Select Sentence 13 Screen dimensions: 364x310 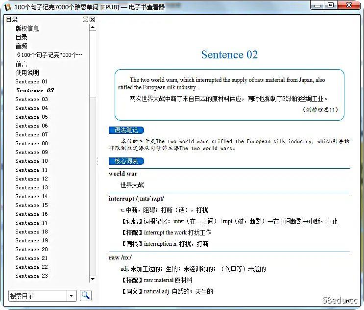[31, 187]
